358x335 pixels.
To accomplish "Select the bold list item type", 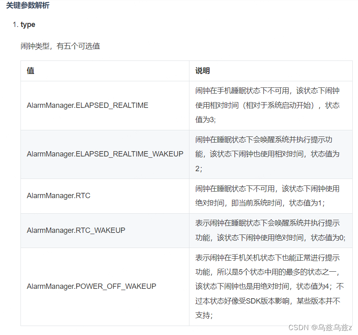I will pyautogui.click(x=28, y=25).
